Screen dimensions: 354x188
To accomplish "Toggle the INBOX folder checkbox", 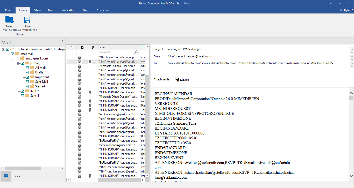I will pyautogui.click(x=23, y=91).
